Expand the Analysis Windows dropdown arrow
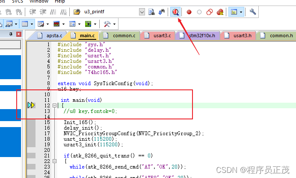This screenshot has width=296, height=178. [x=63, y=24]
